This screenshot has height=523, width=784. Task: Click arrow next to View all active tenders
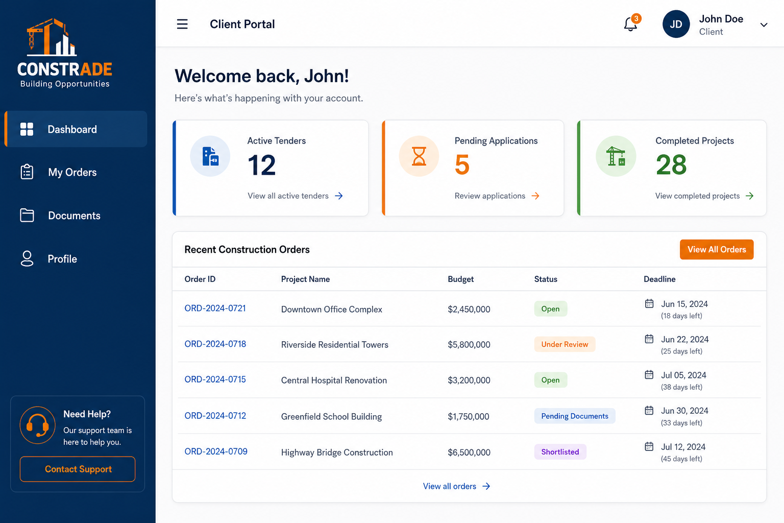click(339, 196)
